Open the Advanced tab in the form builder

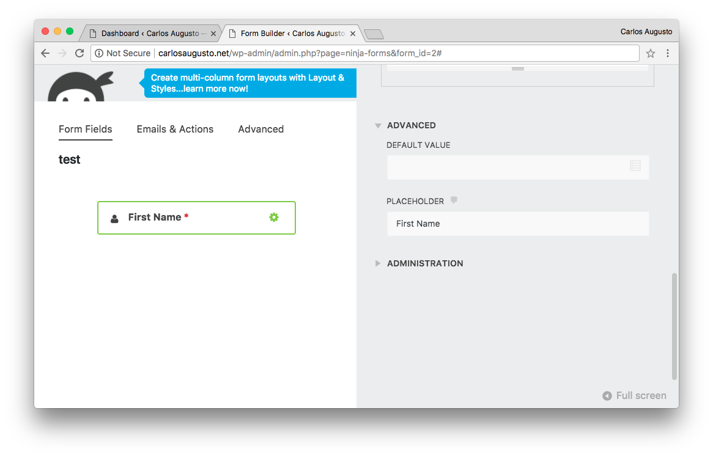(x=260, y=129)
